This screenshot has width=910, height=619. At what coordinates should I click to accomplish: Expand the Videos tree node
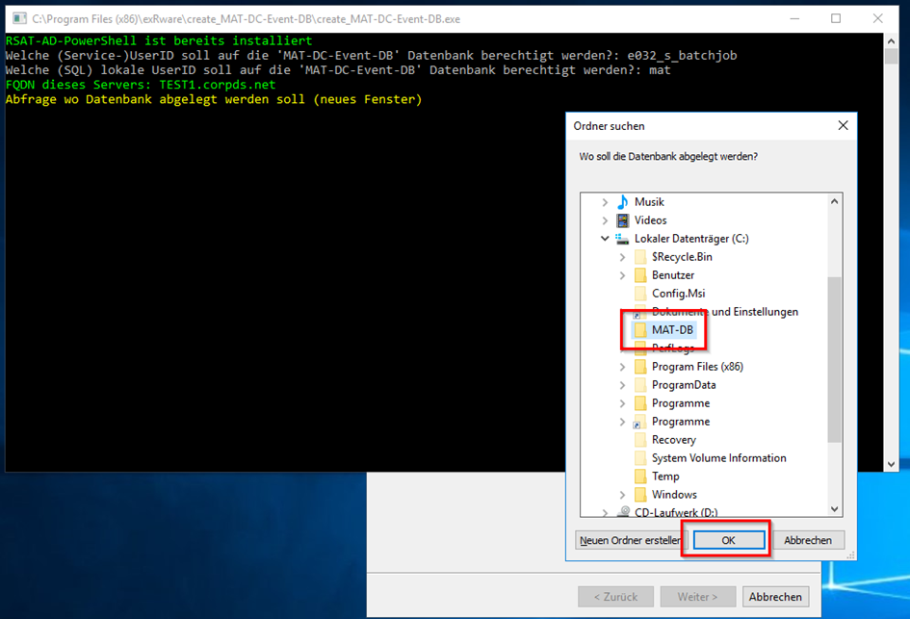[605, 220]
